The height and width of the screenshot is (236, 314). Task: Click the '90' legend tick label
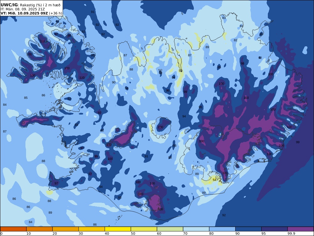click(x=237, y=233)
